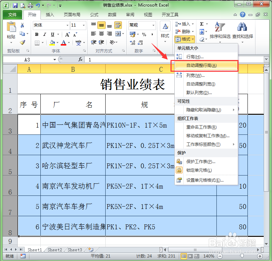The image size is (272, 261).
Task: Click the AutoSum sigma icon
Action: coord(202,24)
